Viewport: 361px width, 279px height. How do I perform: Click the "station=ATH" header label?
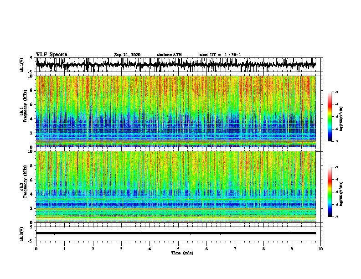point(169,55)
